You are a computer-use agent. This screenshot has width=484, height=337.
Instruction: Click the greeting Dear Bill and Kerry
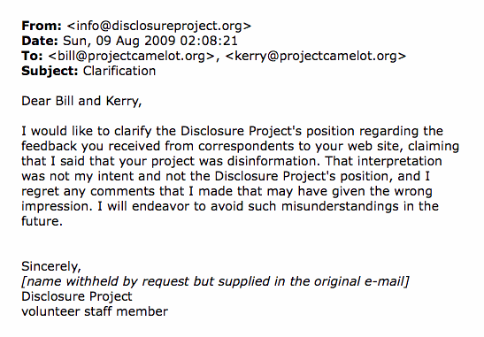point(81,101)
